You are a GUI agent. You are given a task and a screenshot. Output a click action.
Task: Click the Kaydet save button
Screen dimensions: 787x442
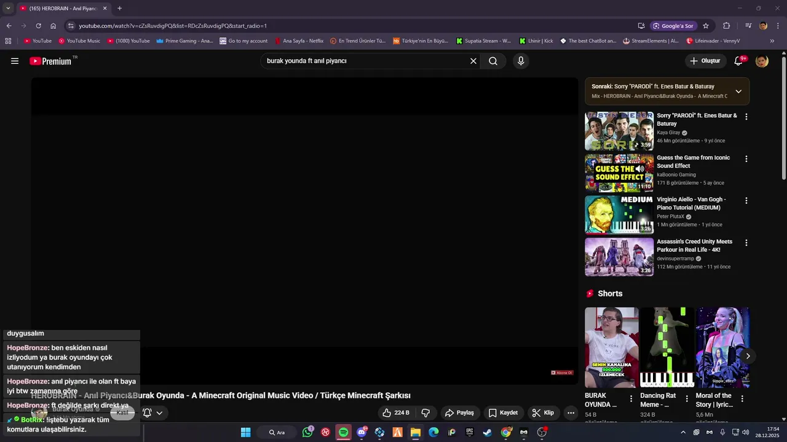pyautogui.click(x=503, y=413)
